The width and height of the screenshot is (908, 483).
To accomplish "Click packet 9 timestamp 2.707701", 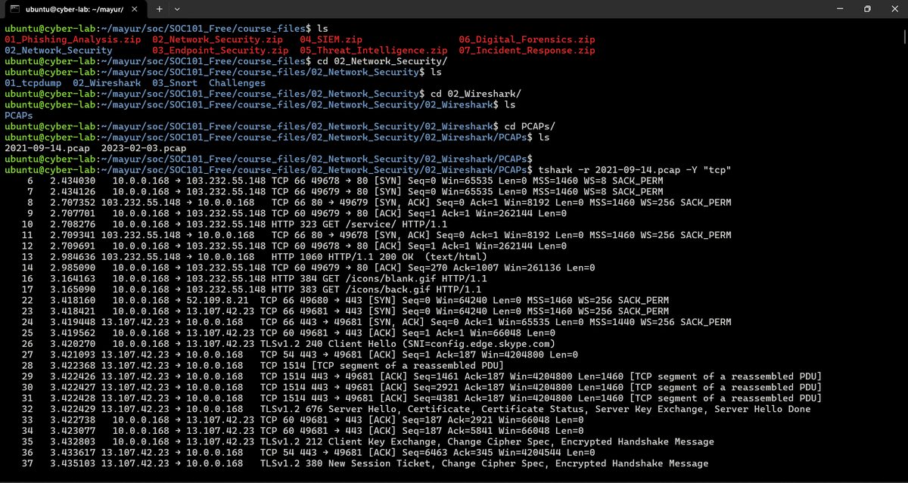I will (73, 214).
